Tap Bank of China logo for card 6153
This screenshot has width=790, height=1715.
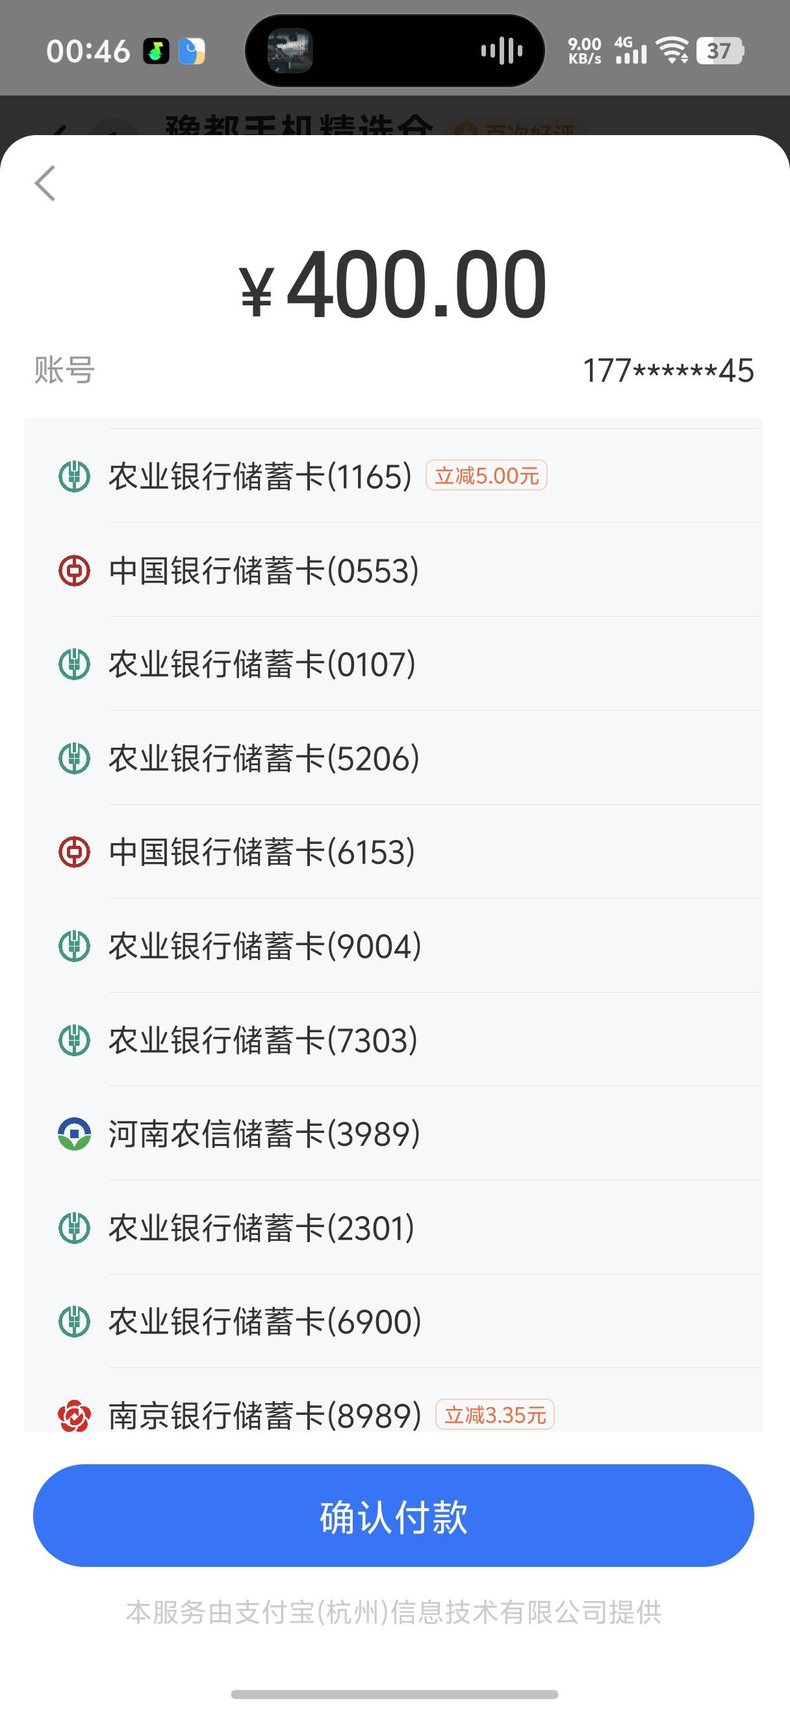tap(75, 852)
